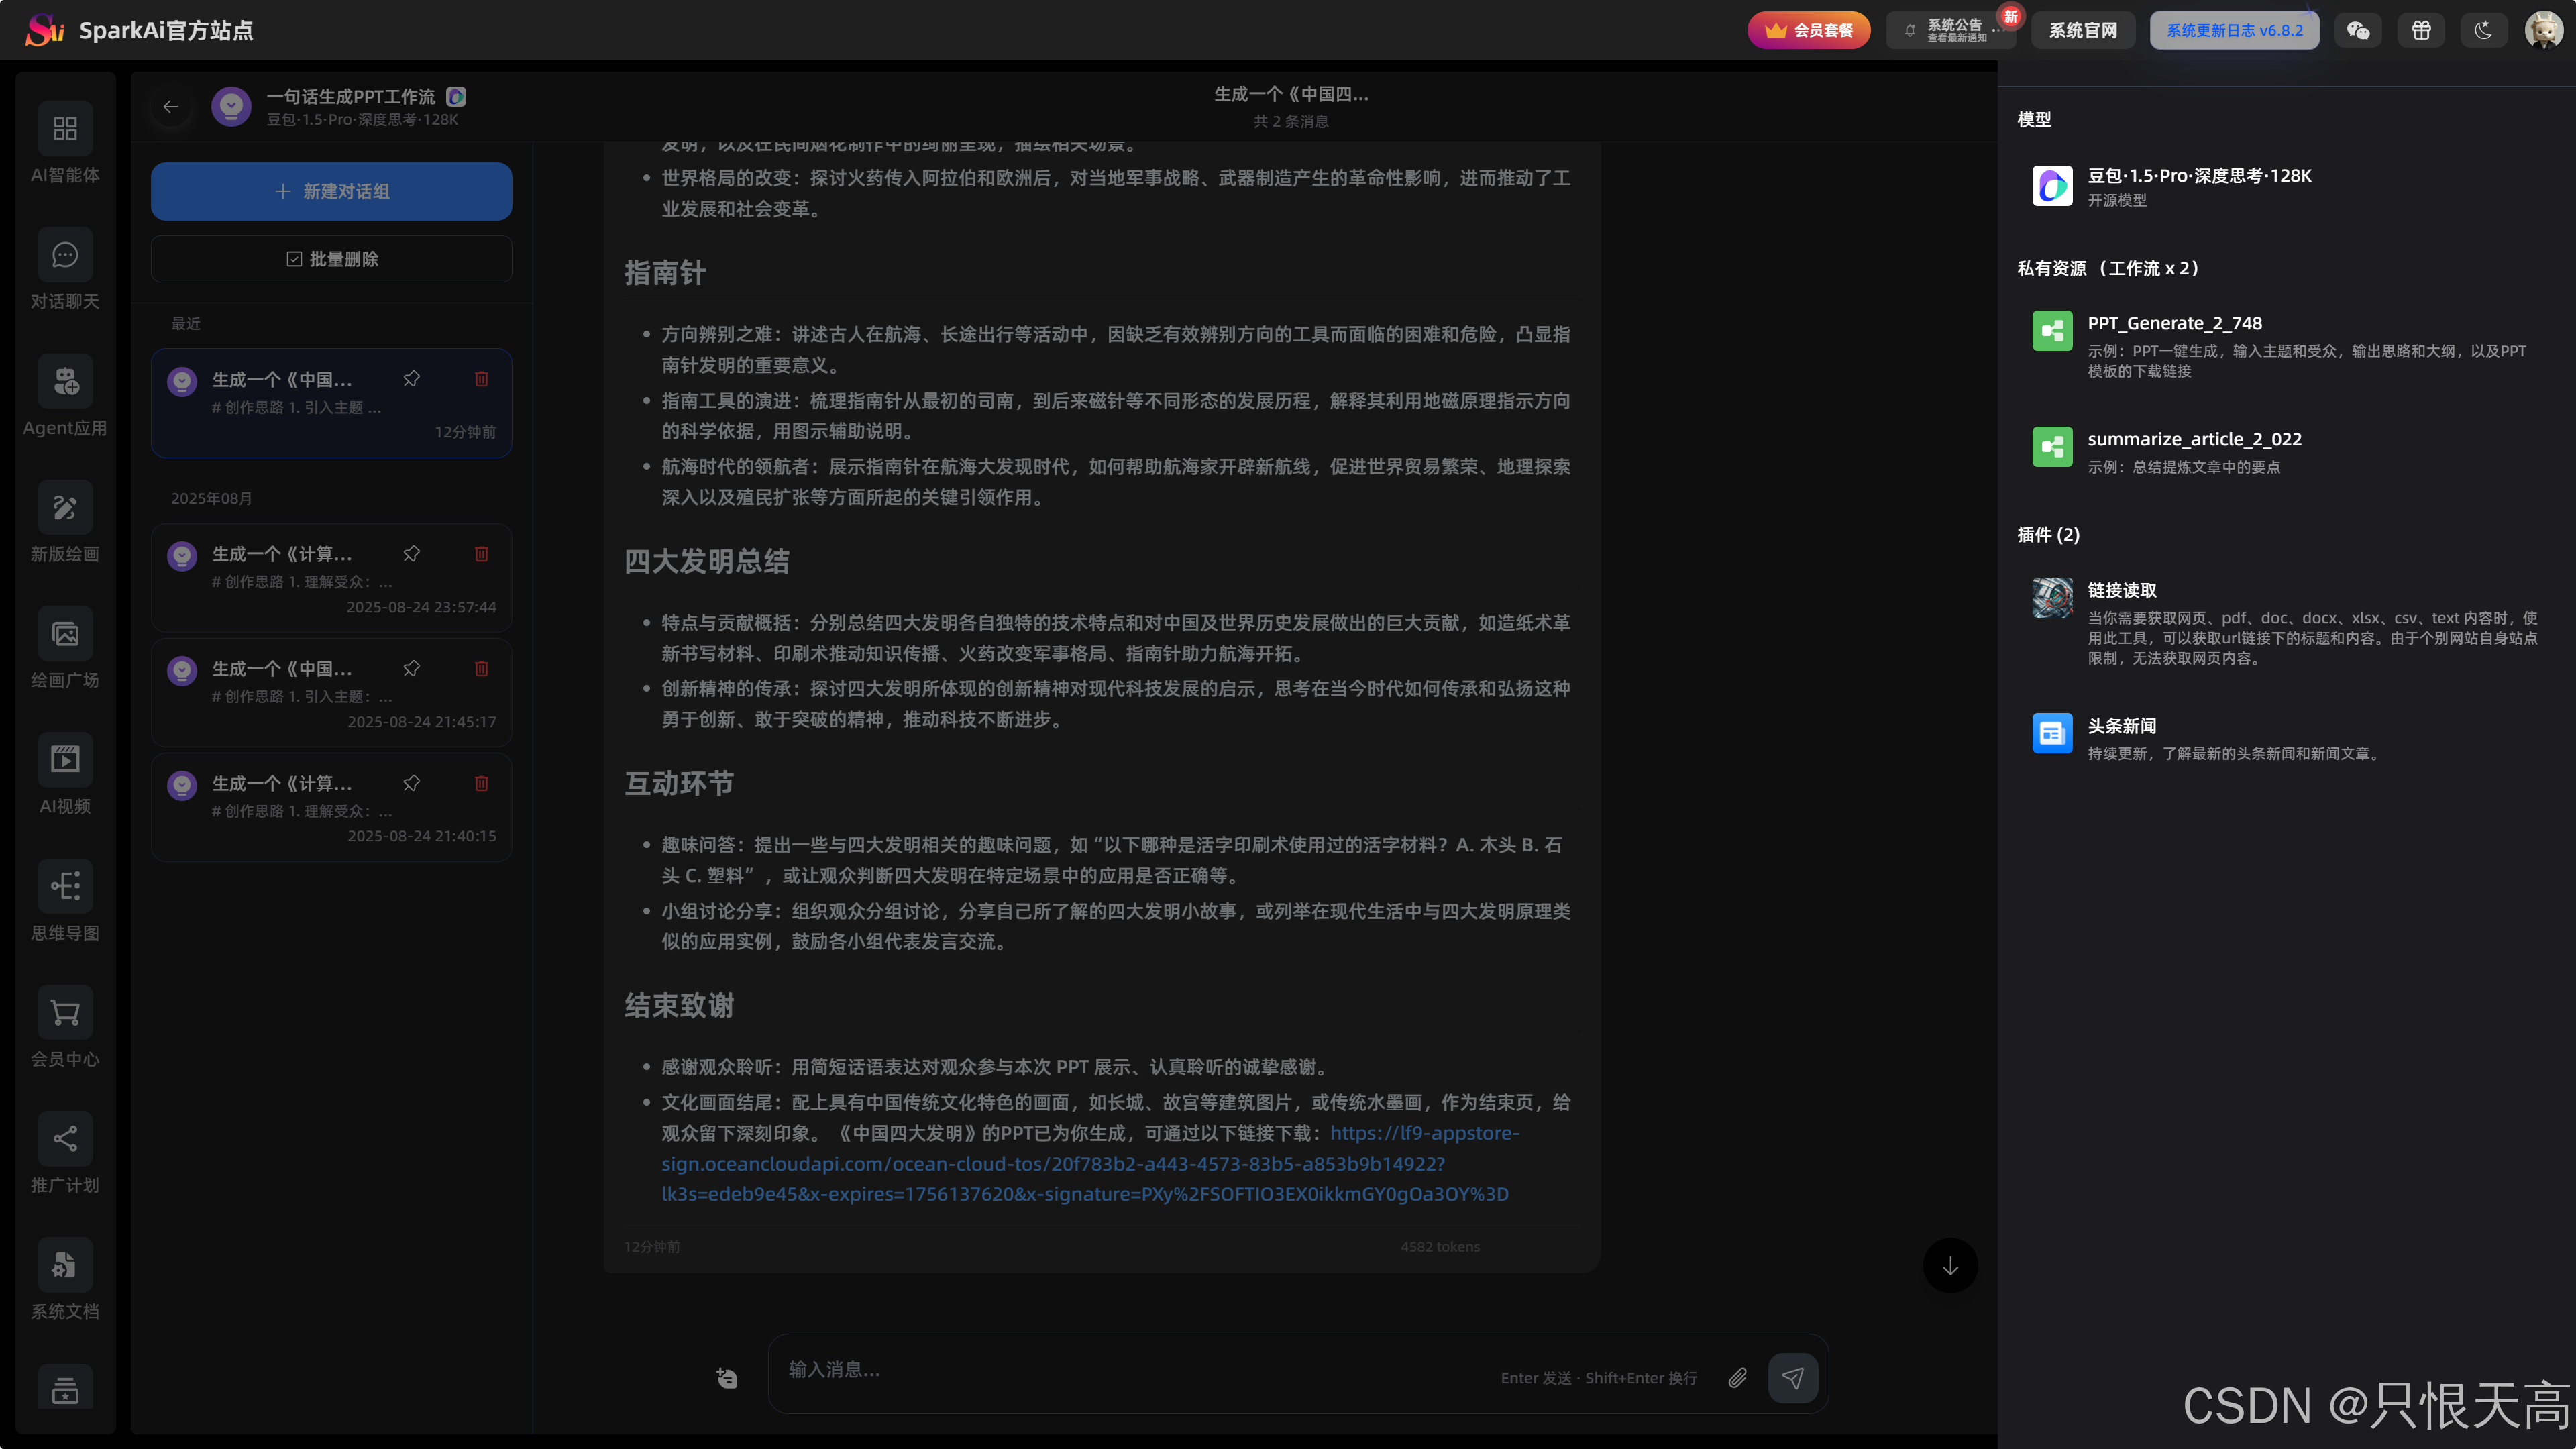This screenshot has width=2576, height=1449.
Task: Click the 四大发明总结 heading
Action: click(x=707, y=561)
